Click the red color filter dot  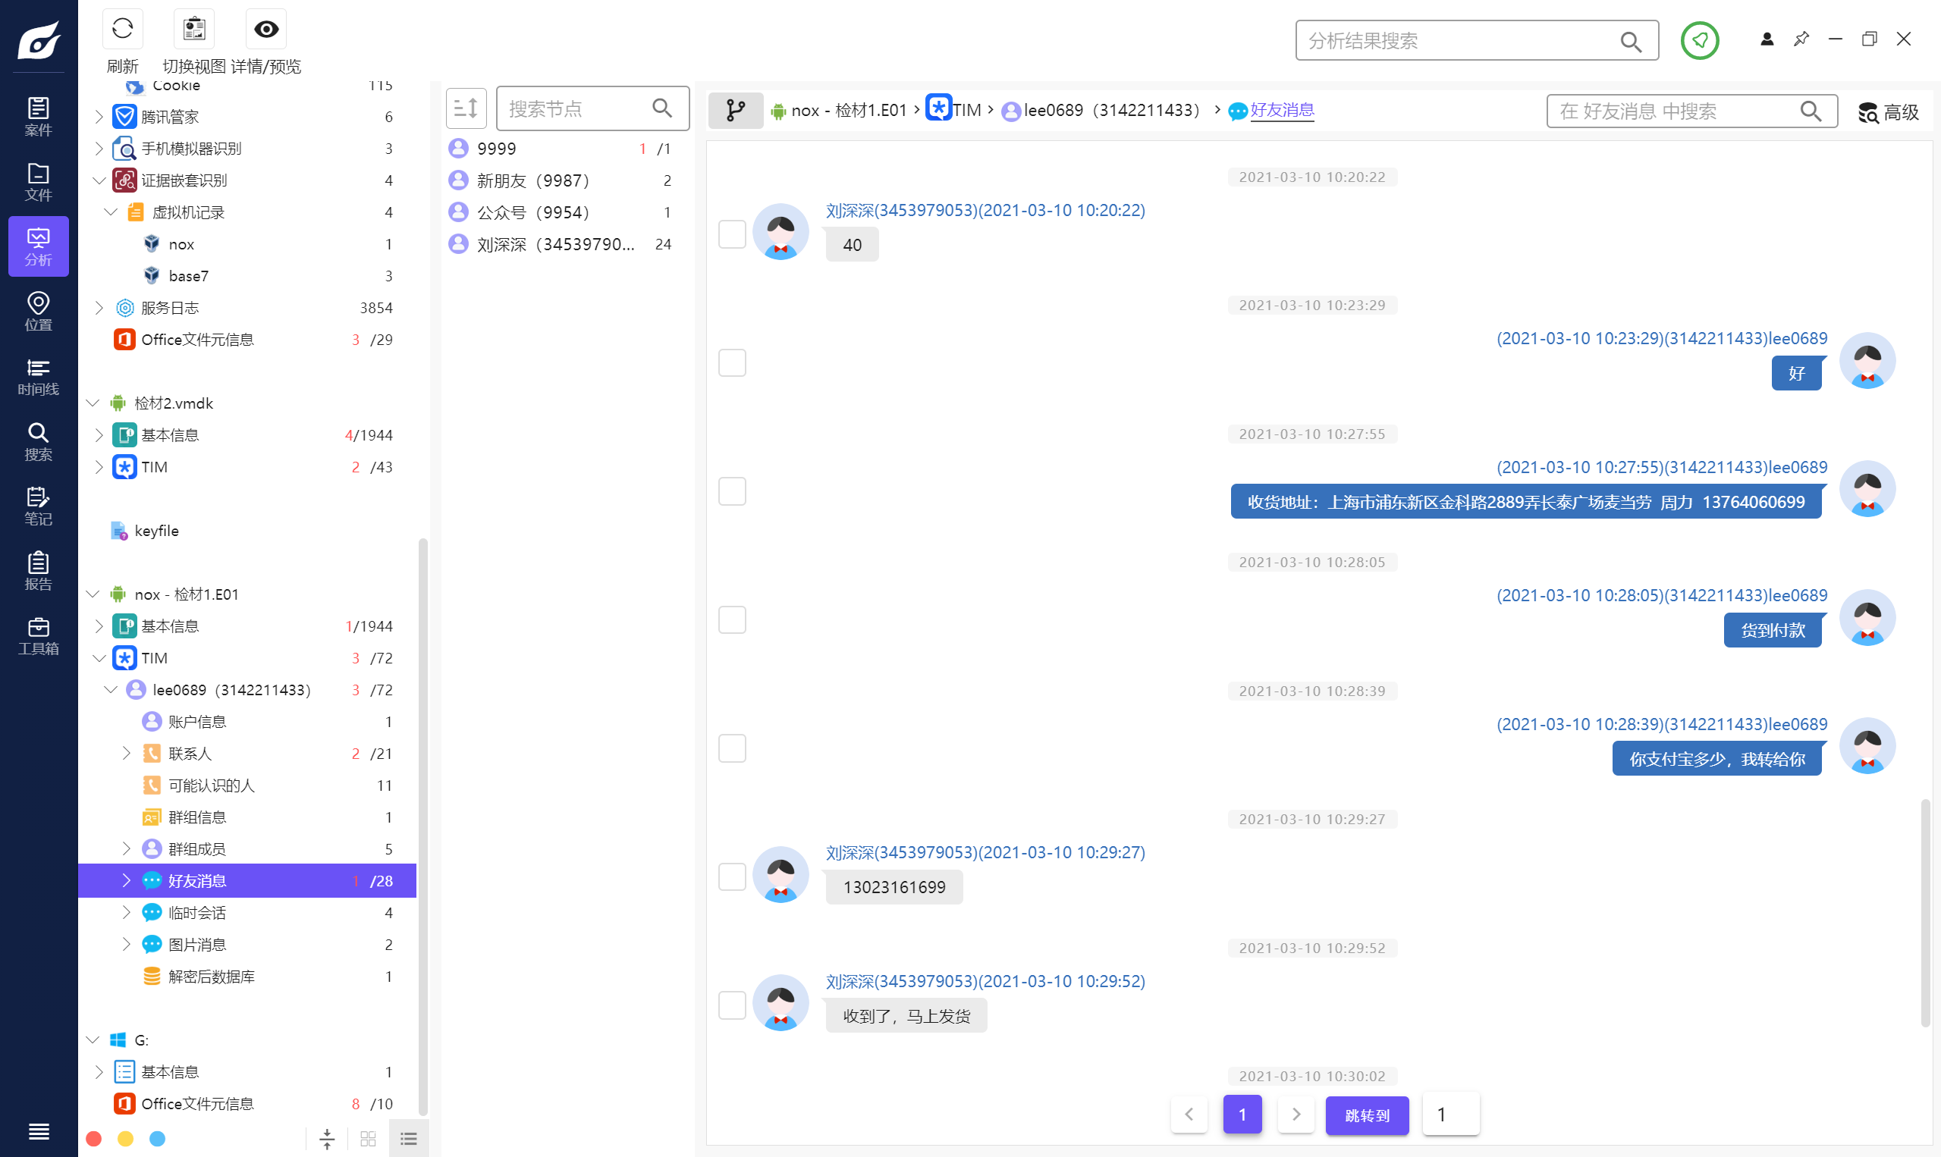pos(93,1138)
